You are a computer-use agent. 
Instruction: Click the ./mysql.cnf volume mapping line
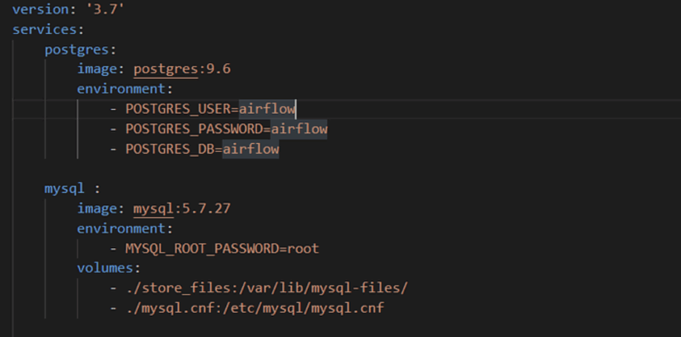[x=255, y=308]
